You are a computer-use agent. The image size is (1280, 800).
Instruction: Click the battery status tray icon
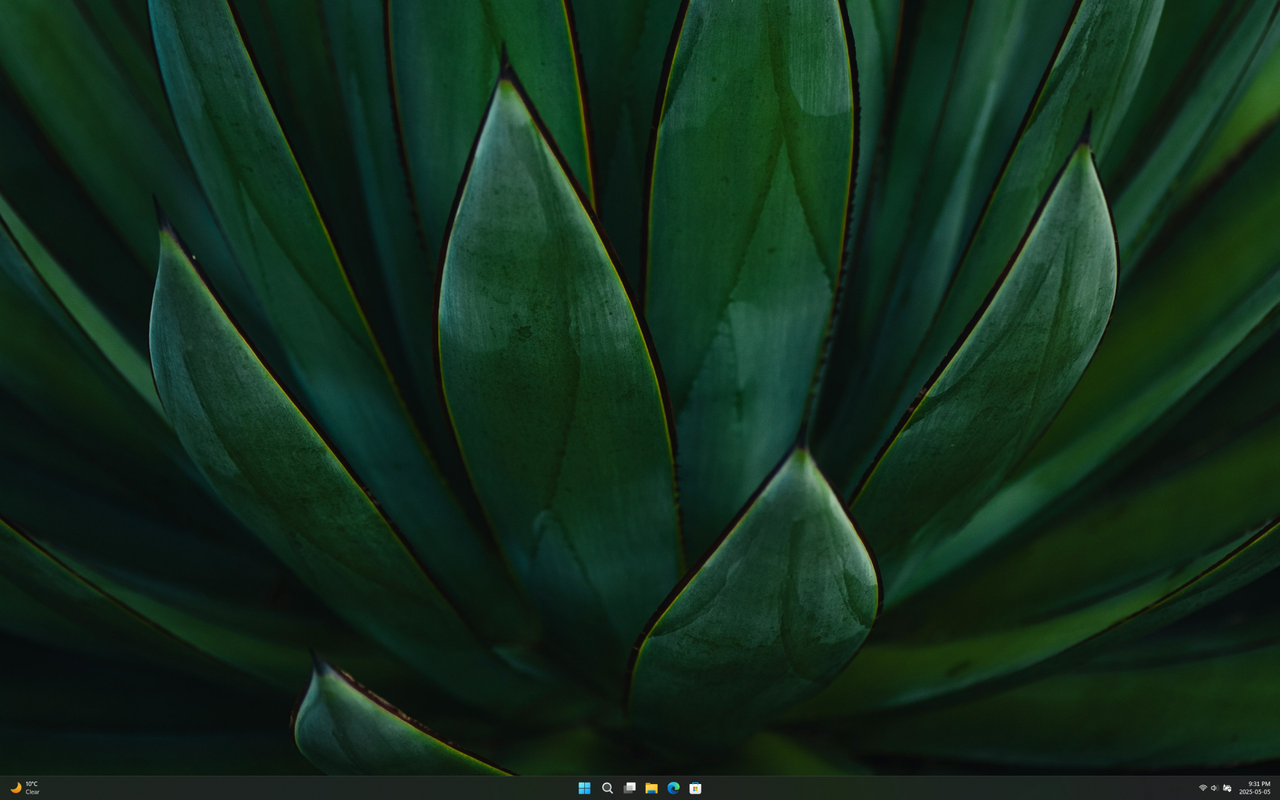pyautogui.click(x=1227, y=788)
